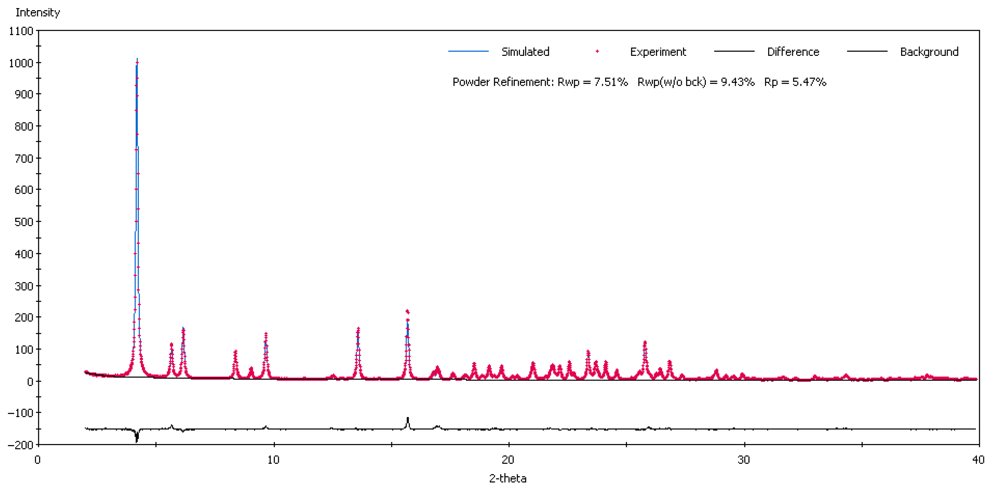Click the 40 x-axis tick label
991x491 pixels.
click(978, 460)
